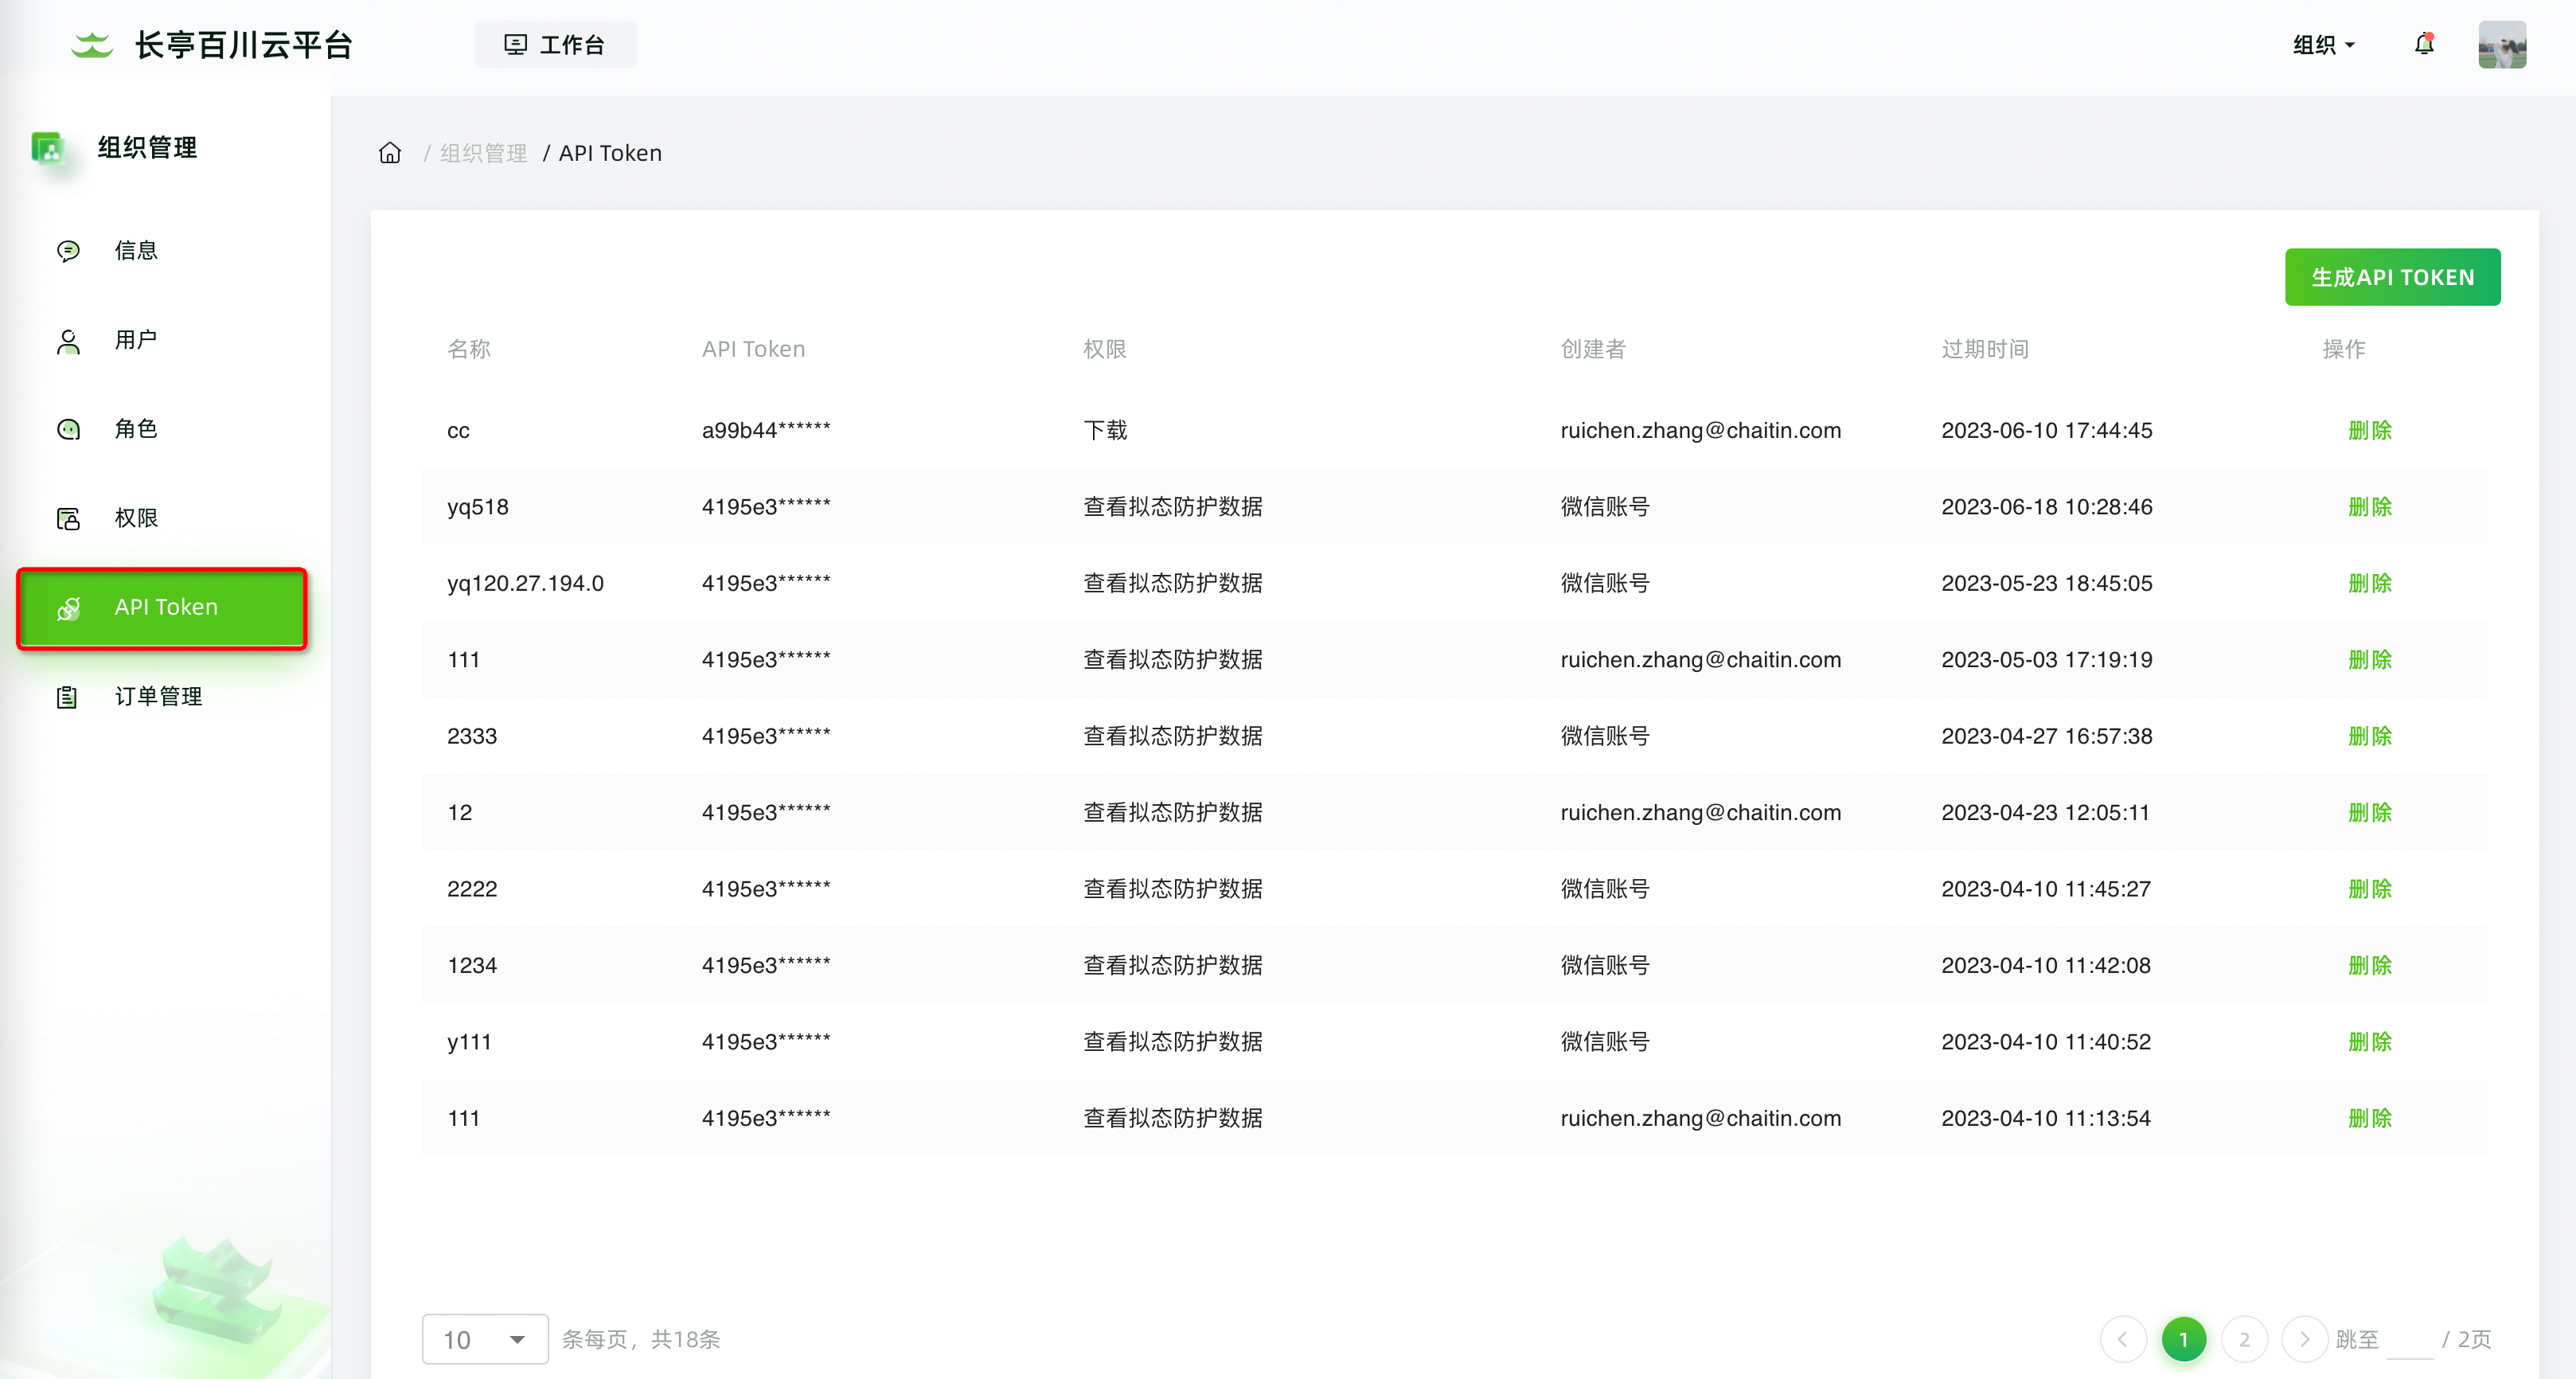
Task: Click the 用户 person icon
Action: coord(68,341)
